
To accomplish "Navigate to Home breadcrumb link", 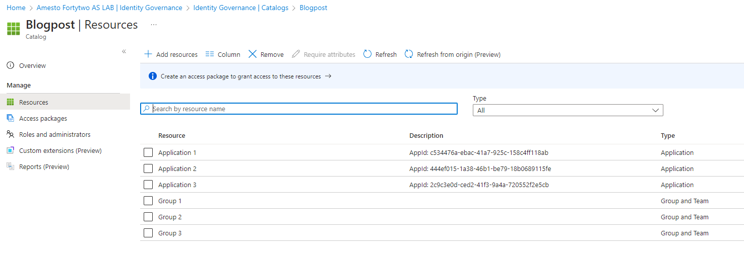I will tap(16, 8).
